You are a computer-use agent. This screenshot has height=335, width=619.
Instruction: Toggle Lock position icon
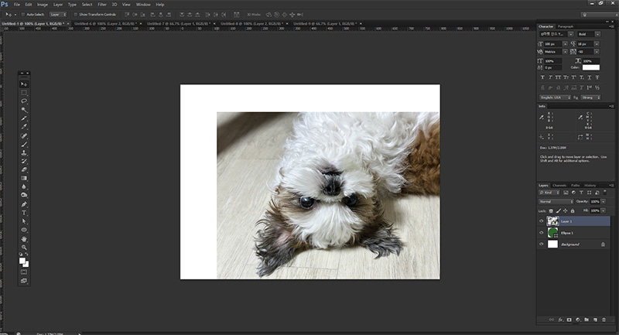pos(566,210)
